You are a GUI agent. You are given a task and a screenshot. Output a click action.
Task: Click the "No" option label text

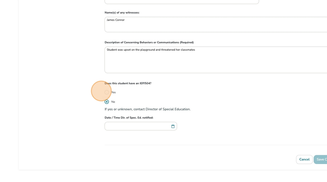(113, 102)
